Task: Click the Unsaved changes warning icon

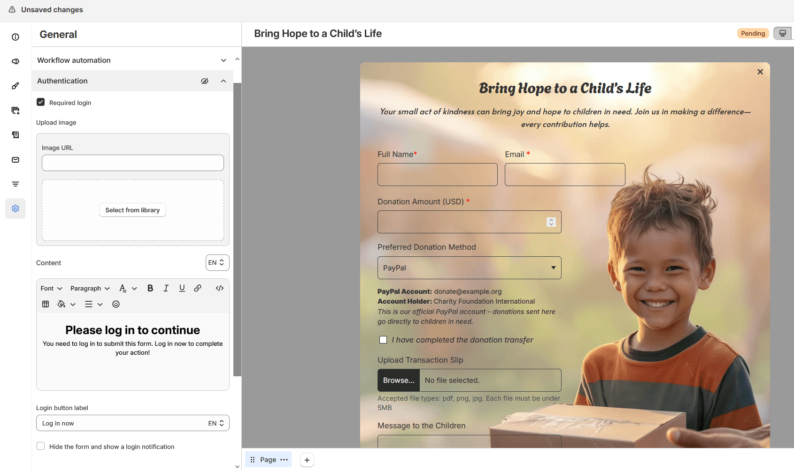Action: click(x=12, y=9)
